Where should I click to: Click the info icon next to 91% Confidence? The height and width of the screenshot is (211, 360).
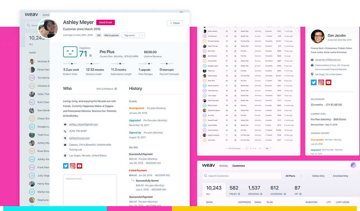pos(116,89)
